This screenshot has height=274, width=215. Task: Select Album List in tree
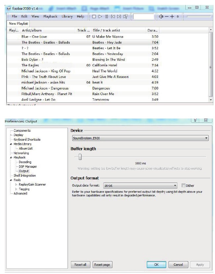point(26,149)
